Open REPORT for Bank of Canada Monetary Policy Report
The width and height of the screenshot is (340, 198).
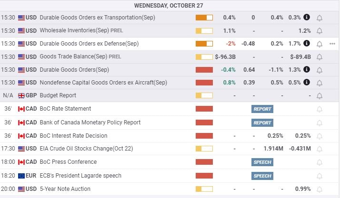click(262, 123)
